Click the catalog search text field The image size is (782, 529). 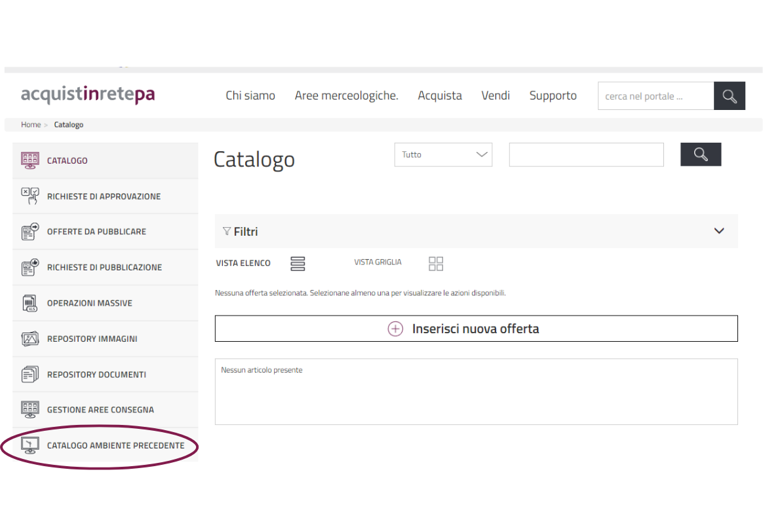(x=586, y=155)
